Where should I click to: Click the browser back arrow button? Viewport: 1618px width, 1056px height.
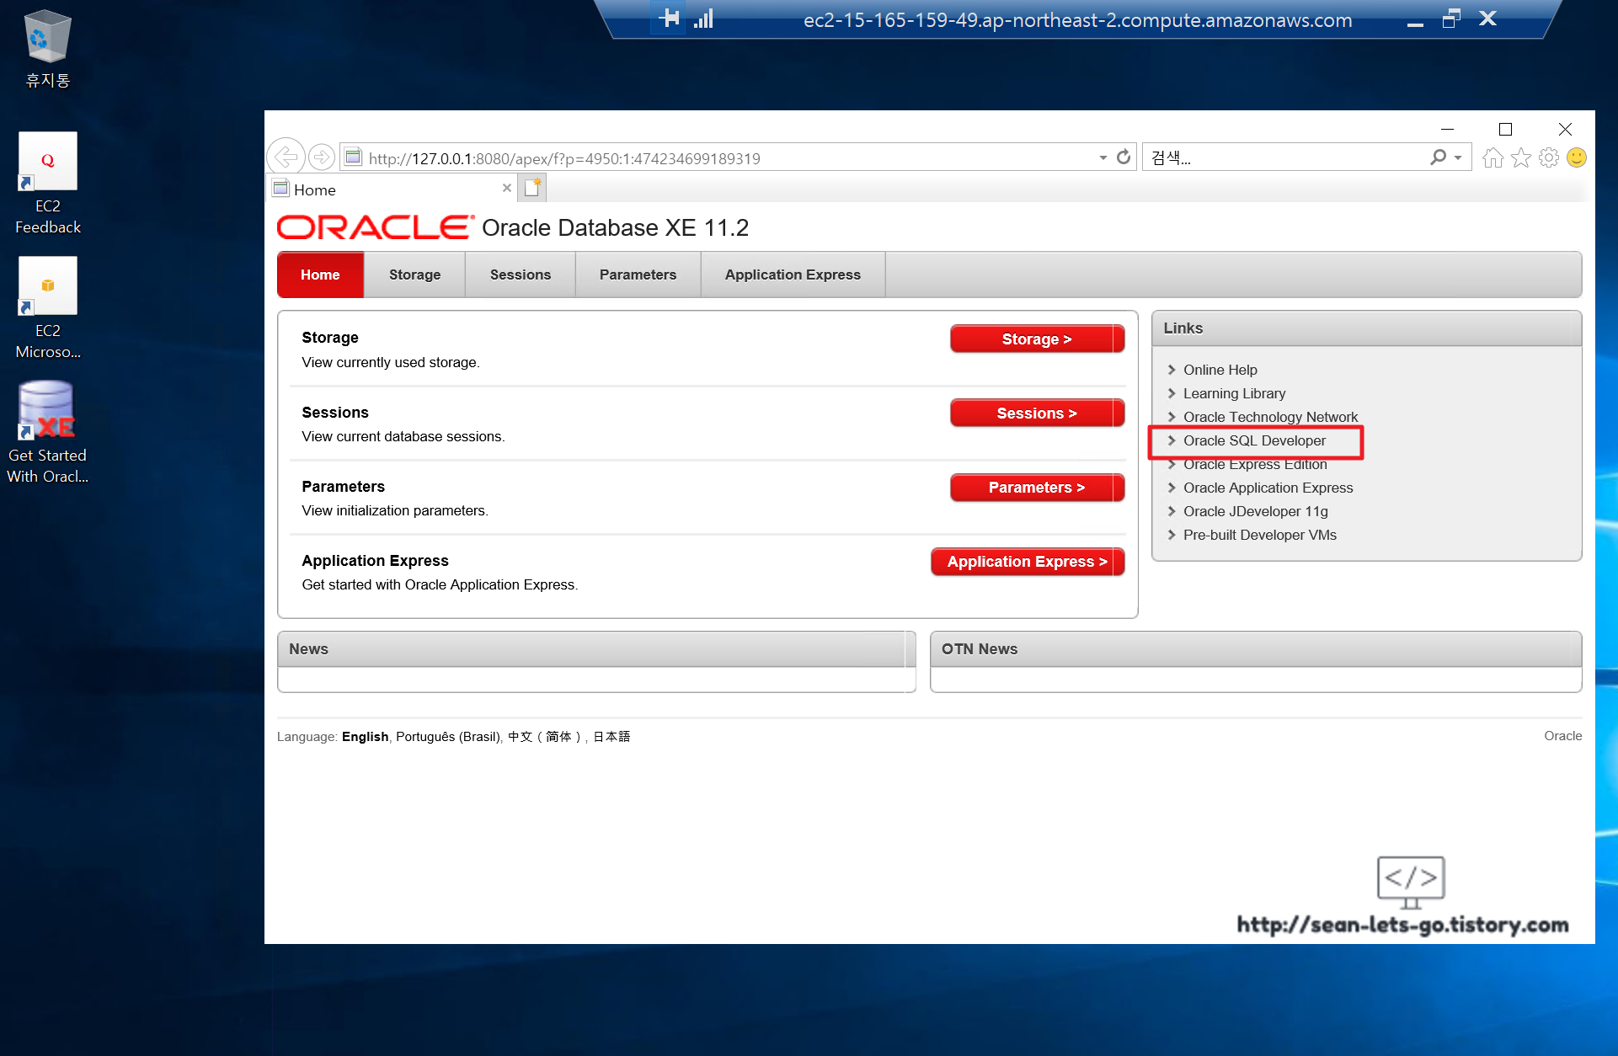click(x=286, y=157)
